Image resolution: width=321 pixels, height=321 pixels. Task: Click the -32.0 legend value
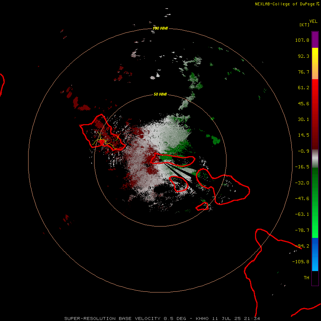click(x=302, y=183)
